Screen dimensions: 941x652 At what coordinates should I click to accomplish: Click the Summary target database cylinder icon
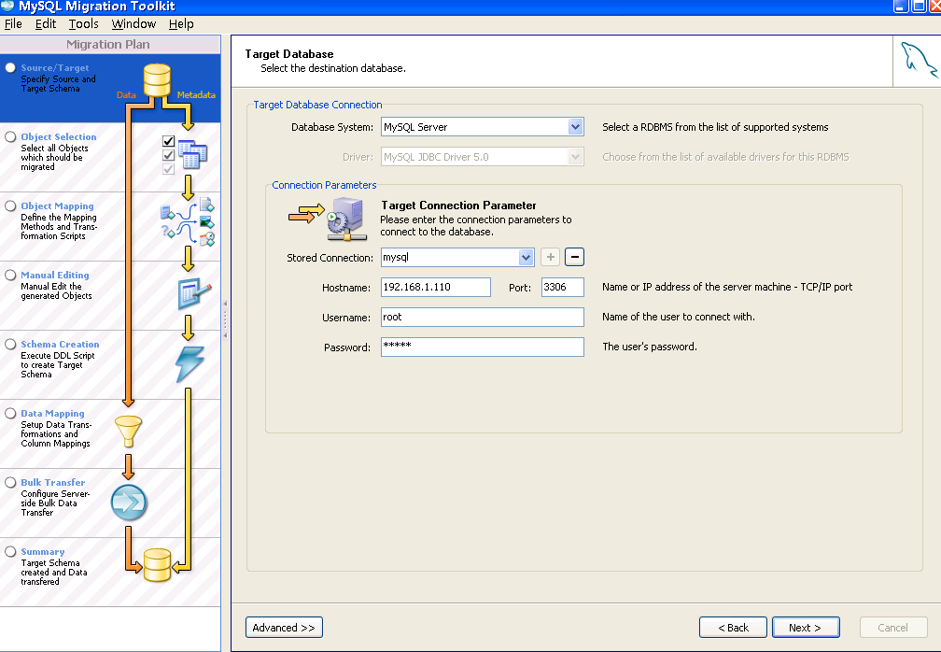(x=157, y=565)
